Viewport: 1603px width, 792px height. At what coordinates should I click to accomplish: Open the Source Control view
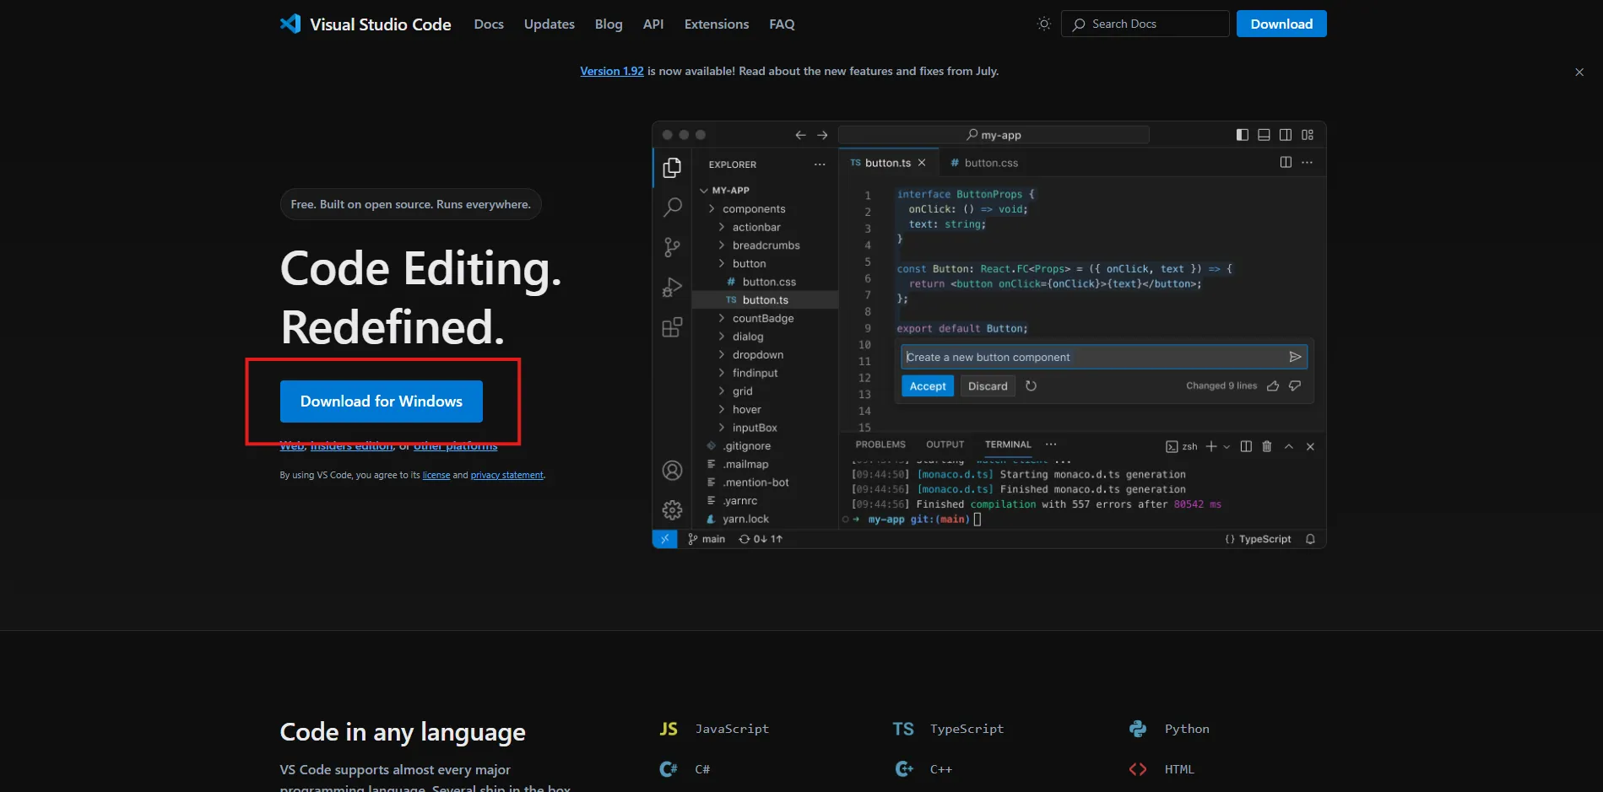pos(671,246)
